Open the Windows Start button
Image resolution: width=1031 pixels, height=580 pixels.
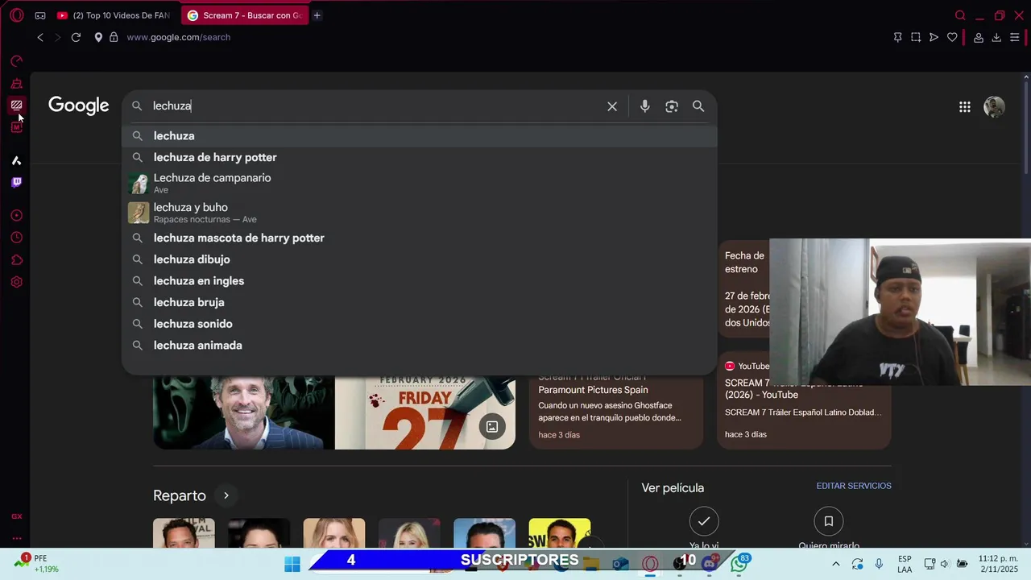(x=292, y=564)
